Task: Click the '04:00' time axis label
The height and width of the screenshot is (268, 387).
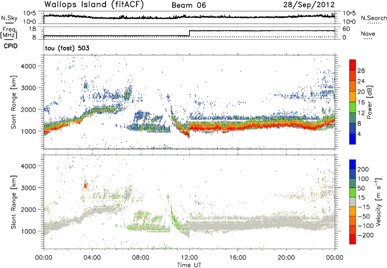Action: tap(92, 258)
